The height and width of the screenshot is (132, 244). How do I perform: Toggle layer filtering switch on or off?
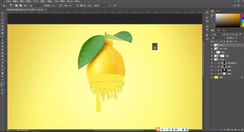(240, 34)
